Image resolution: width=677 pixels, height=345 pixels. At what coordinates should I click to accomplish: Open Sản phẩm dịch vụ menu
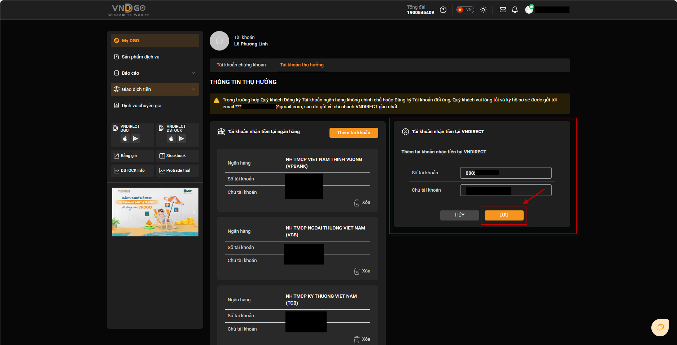(x=155, y=57)
